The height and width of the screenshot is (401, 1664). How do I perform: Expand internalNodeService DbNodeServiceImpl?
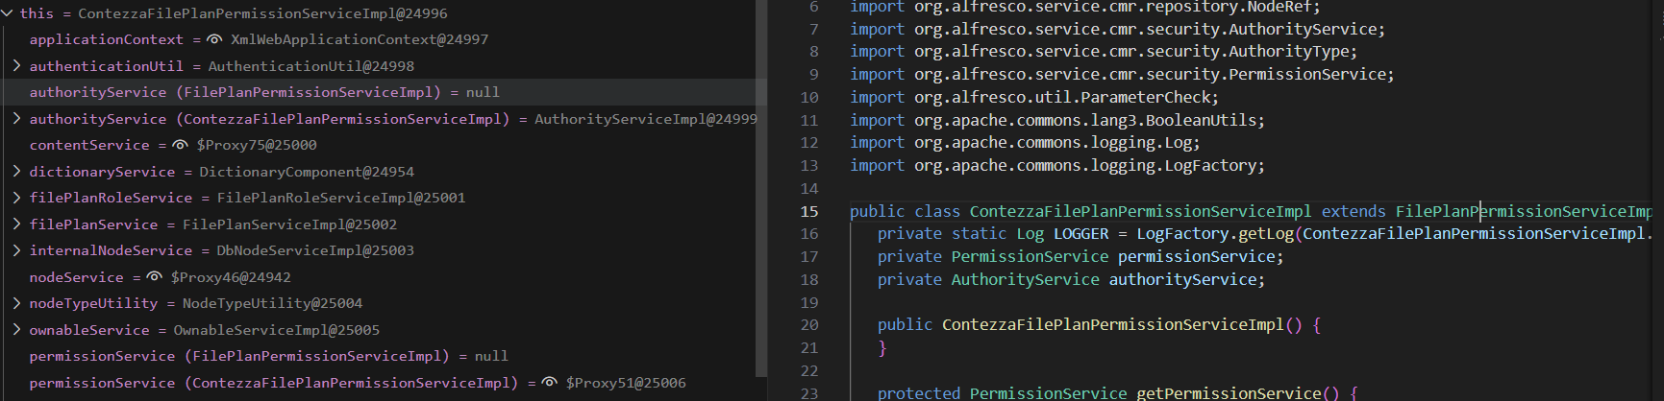[16, 250]
